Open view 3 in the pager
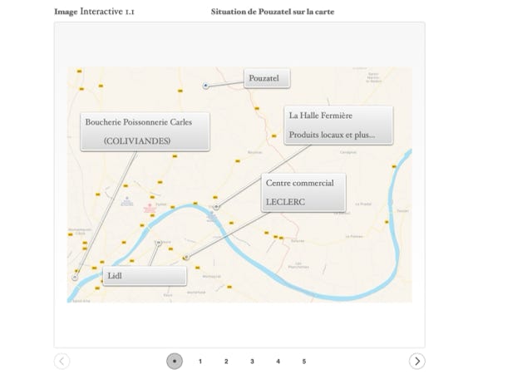This screenshot has height=389, width=532. click(x=252, y=362)
